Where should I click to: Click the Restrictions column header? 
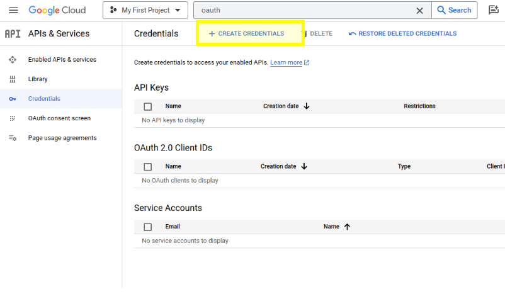(x=419, y=106)
